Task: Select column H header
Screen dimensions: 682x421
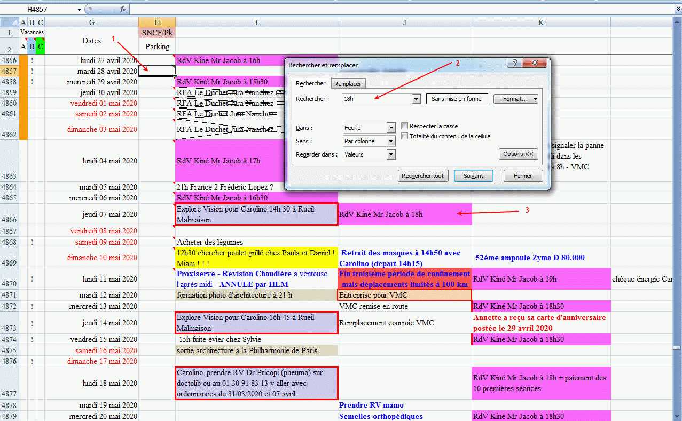Action: [157, 22]
